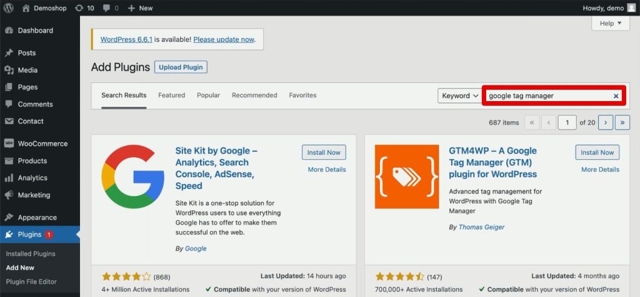Image resolution: width=640 pixels, height=297 pixels.
Task: Switch to Recommended tab
Action: [254, 95]
